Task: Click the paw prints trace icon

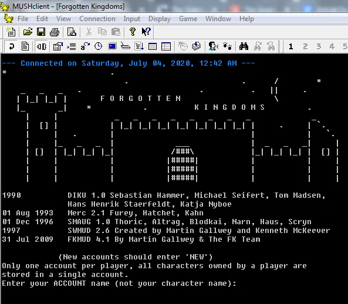Action: click(x=227, y=46)
